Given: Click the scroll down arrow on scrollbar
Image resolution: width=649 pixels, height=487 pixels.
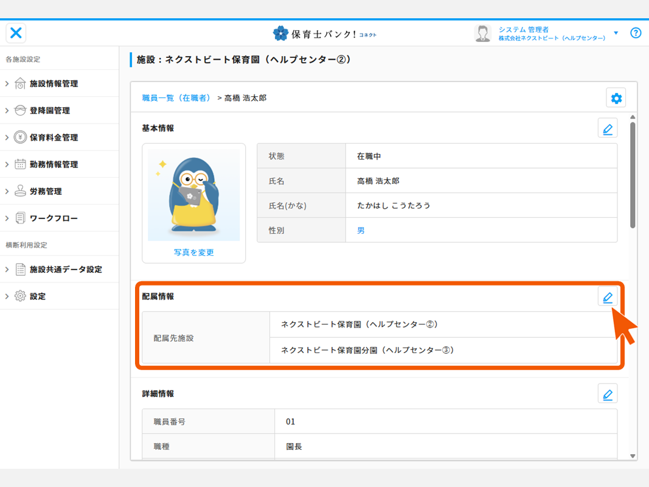Looking at the screenshot, I should pos(633,455).
